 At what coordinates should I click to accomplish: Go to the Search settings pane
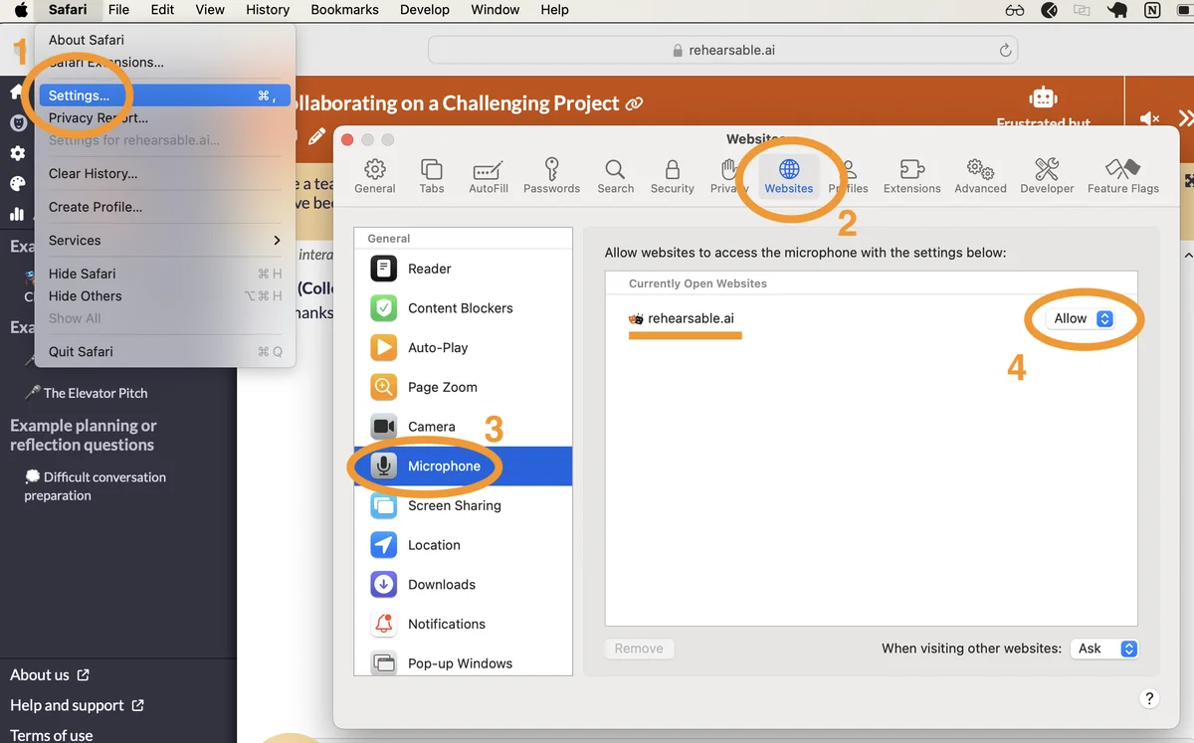(616, 175)
